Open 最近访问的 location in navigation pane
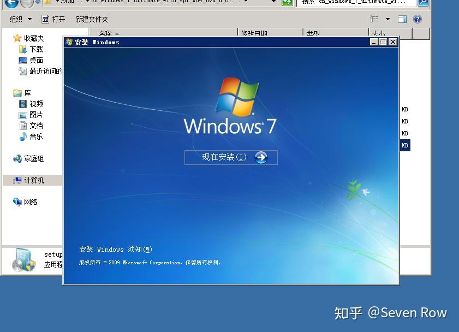459x332 pixels. 46,71
